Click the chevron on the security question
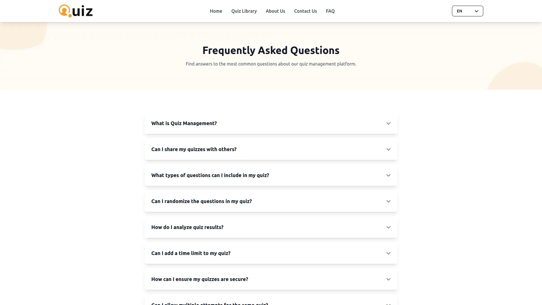The image size is (542, 305). point(388,279)
